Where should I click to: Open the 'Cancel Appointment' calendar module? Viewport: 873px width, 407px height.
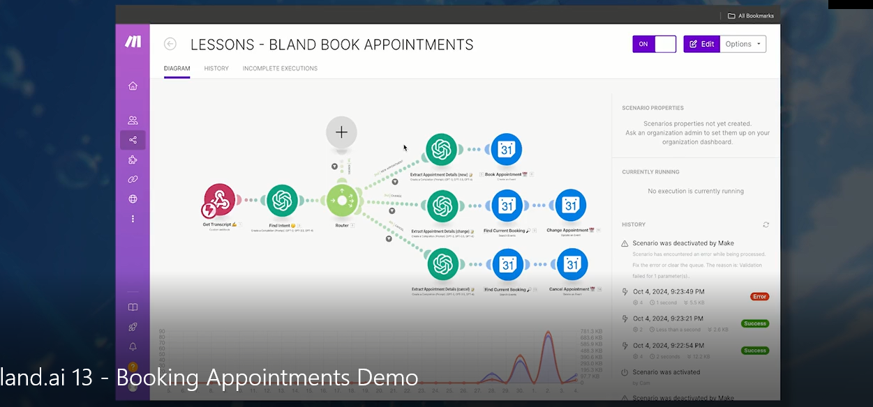tap(572, 265)
